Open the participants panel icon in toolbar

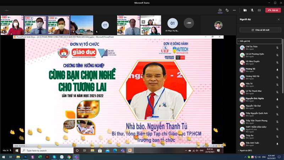click(220, 10)
